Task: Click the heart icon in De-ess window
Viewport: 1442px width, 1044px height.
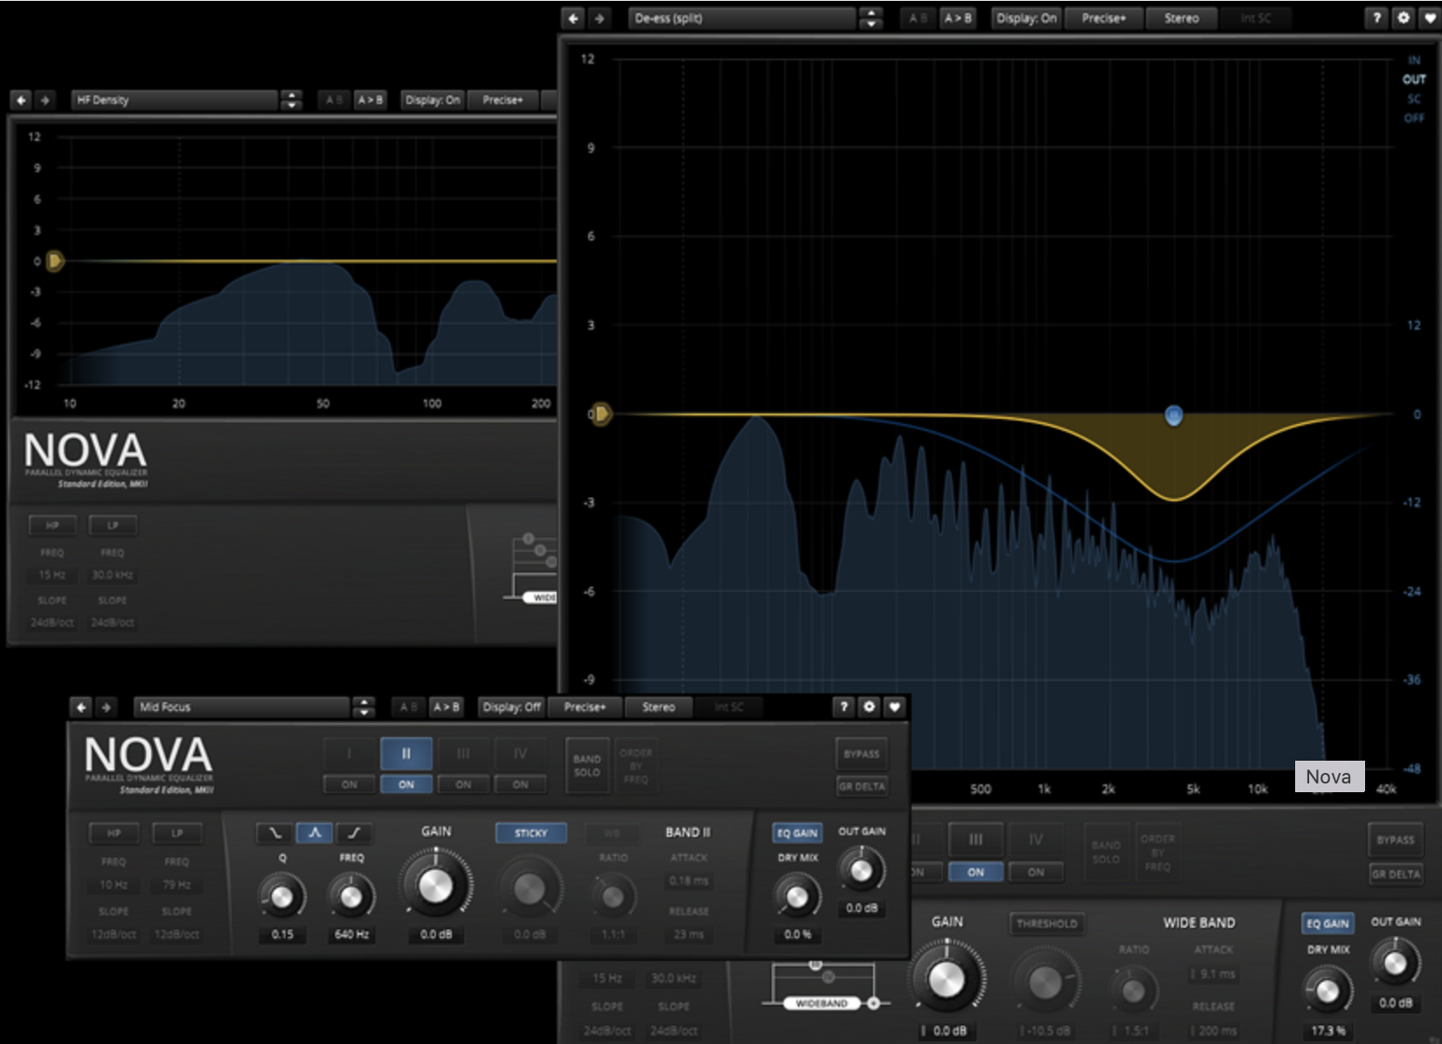Action: coord(1430,17)
